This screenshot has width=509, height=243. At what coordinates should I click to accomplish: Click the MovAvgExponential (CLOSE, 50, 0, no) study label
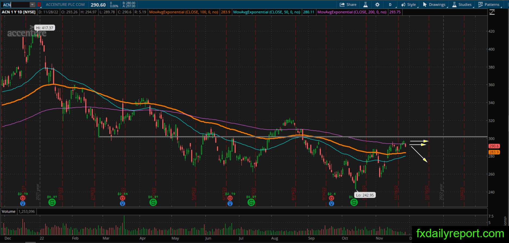click(267, 12)
